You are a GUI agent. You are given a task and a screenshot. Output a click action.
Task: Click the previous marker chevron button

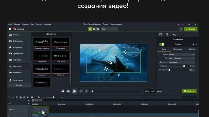[x=81, y=91]
